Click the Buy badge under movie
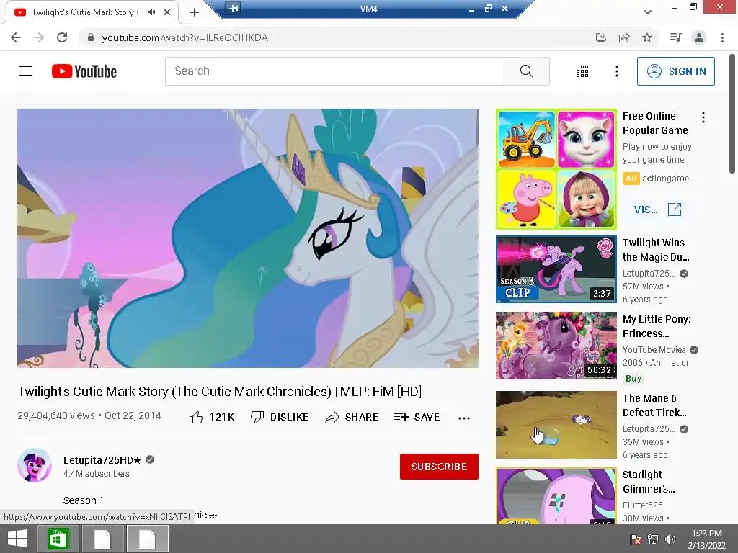The height and width of the screenshot is (553, 738). pyautogui.click(x=633, y=379)
